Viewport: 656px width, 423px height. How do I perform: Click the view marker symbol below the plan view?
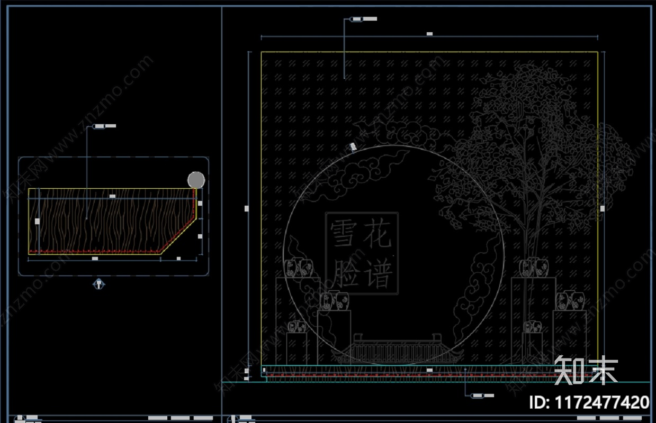click(98, 284)
